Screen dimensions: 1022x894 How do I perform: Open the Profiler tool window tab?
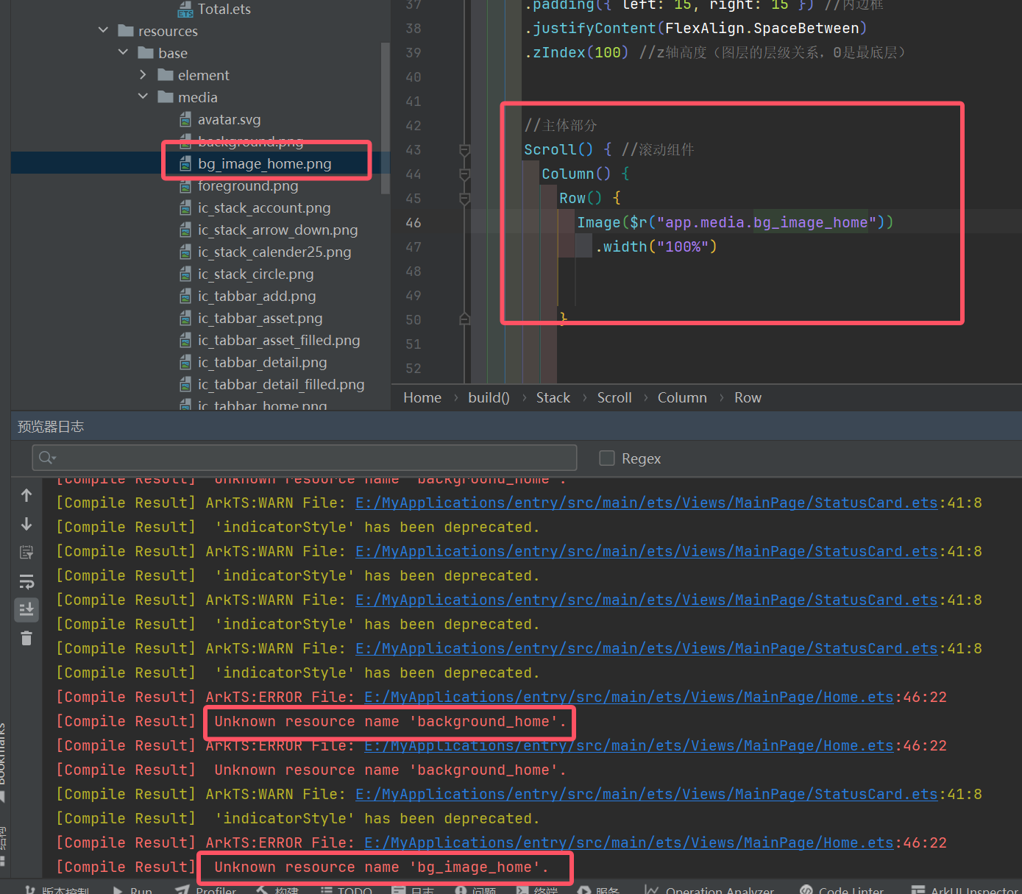click(206, 890)
